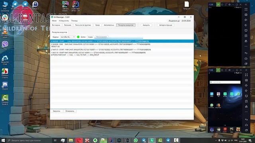255x143 pixels.
Task: Select the Раскрутка аккаунтов toolbar tab
Action: pos(126,25)
